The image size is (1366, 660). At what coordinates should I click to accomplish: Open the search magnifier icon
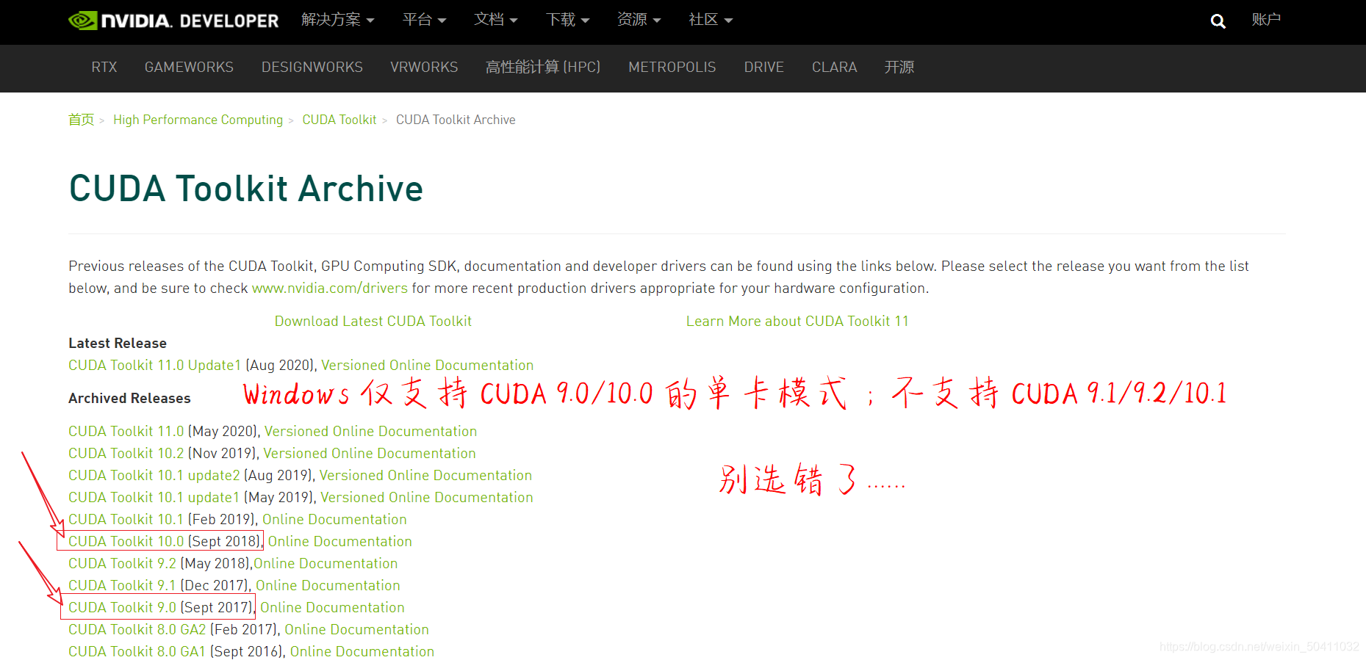(x=1218, y=21)
